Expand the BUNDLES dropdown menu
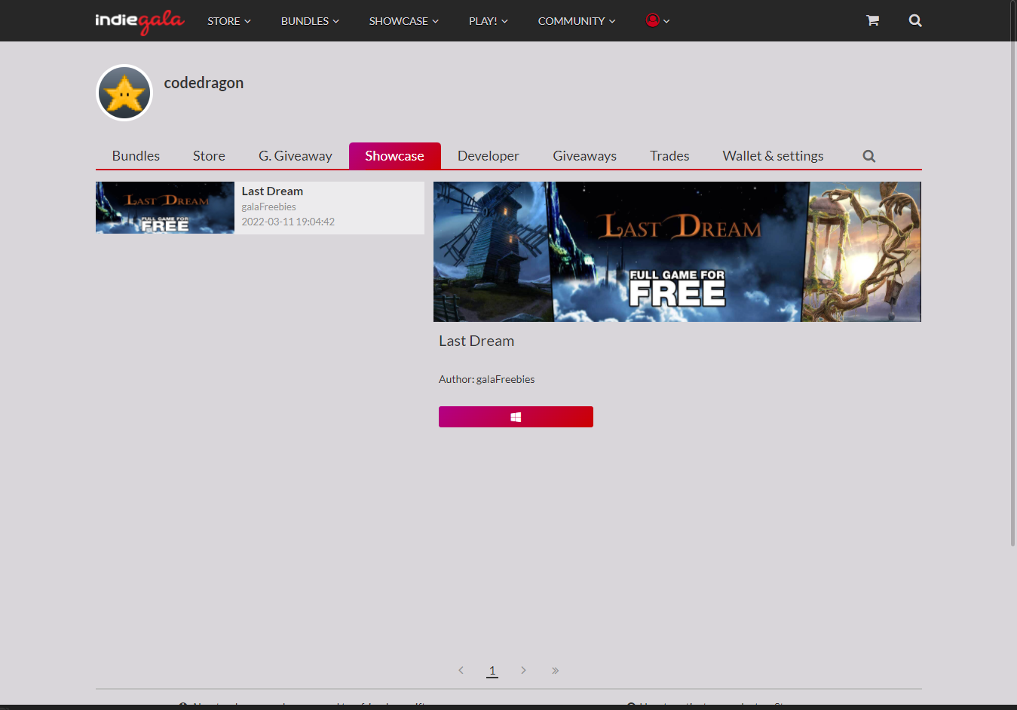Image resolution: width=1017 pixels, height=710 pixels. [x=310, y=21]
